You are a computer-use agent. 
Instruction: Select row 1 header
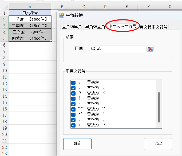pos(5,13)
